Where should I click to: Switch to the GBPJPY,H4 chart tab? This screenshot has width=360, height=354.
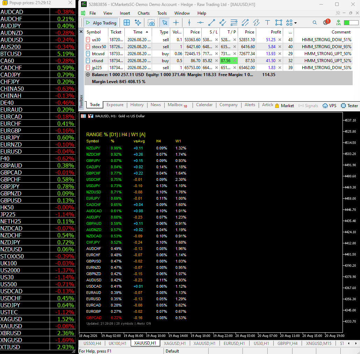click(x=287, y=343)
